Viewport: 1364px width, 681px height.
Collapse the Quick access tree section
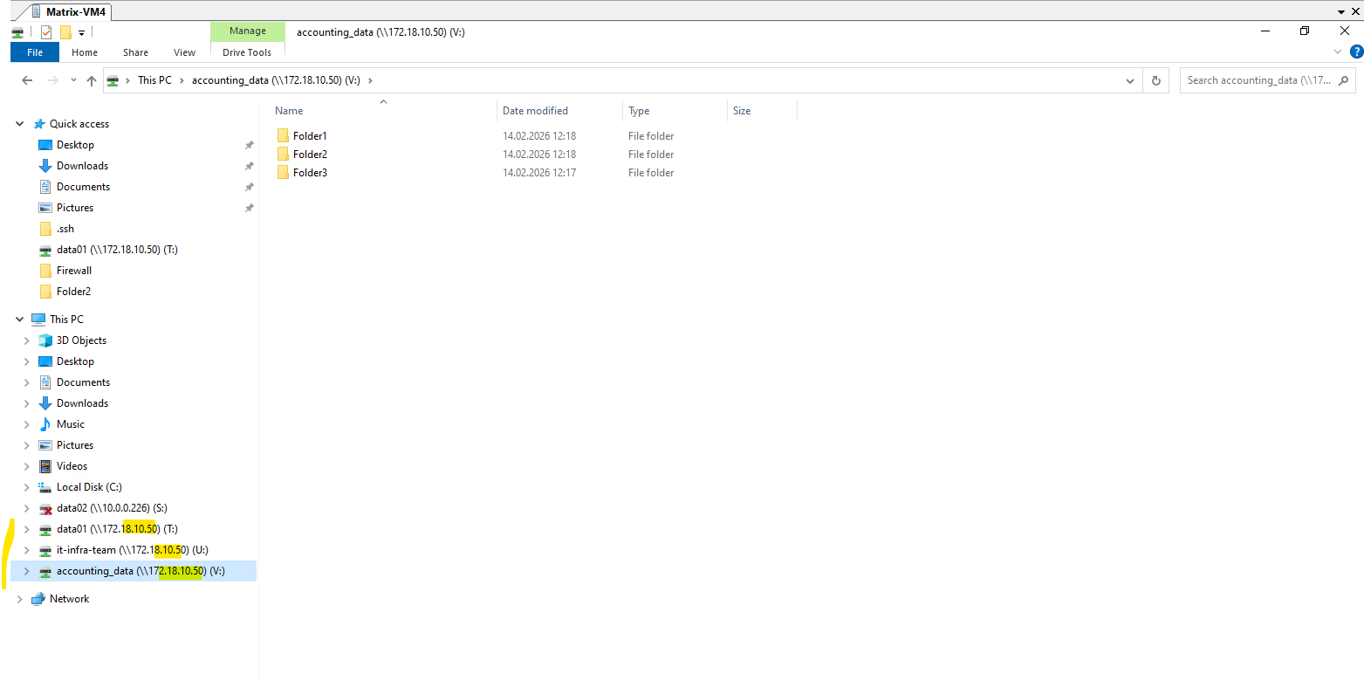tap(20, 124)
